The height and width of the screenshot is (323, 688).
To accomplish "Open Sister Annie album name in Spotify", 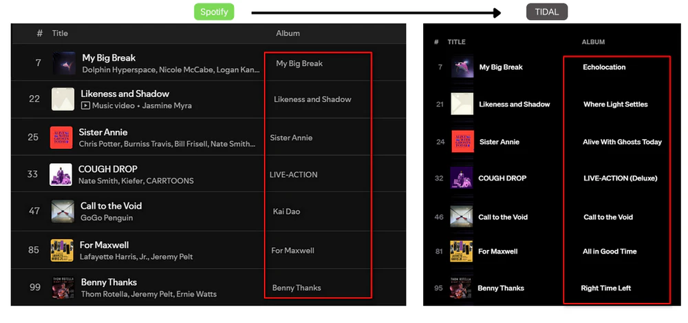I will pyautogui.click(x=291, y=138).
